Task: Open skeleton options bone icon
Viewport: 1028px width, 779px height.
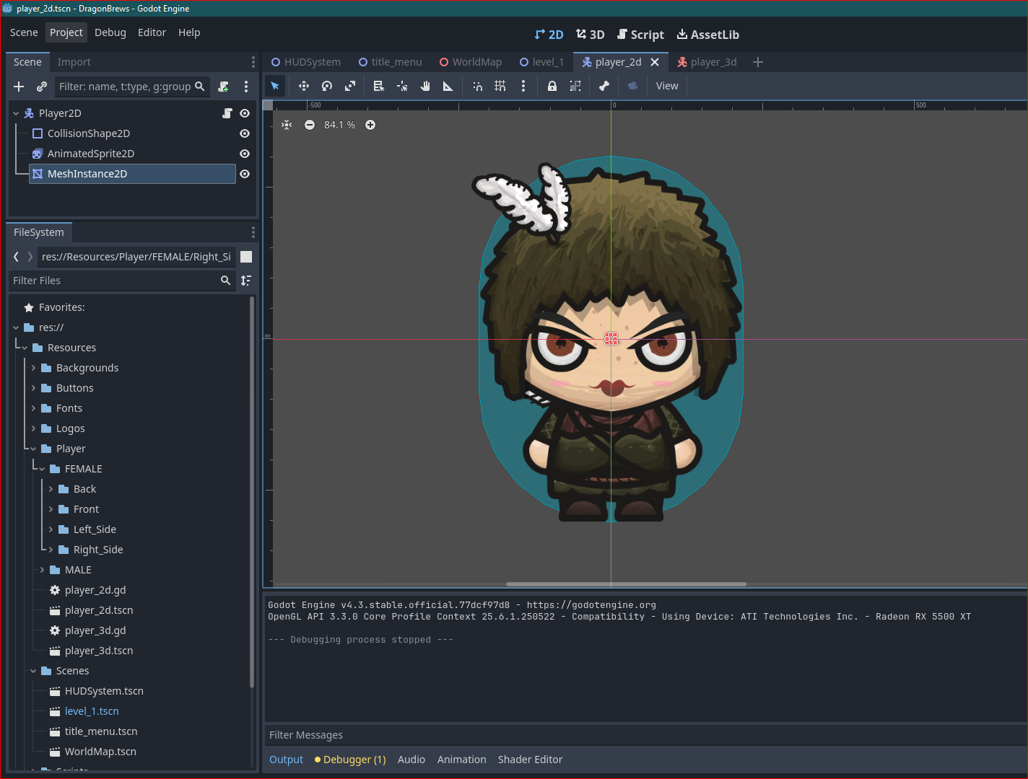Action: [x=604, y=86]
